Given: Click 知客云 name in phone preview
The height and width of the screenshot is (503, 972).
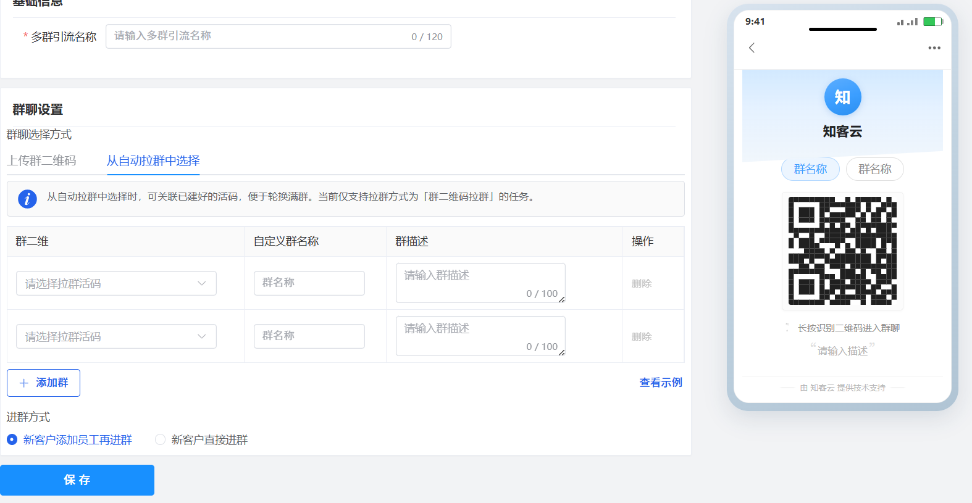Looking at the screenshot, I should tap(842, 131).
